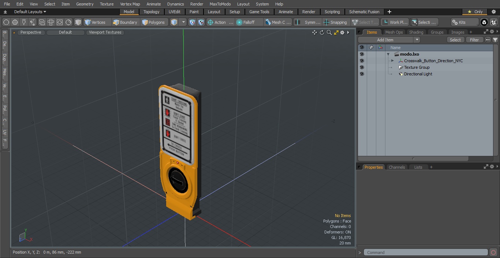Maximize viewport with the expand arrows icon
The image size is (500, 258).
(x=336, y=33)
